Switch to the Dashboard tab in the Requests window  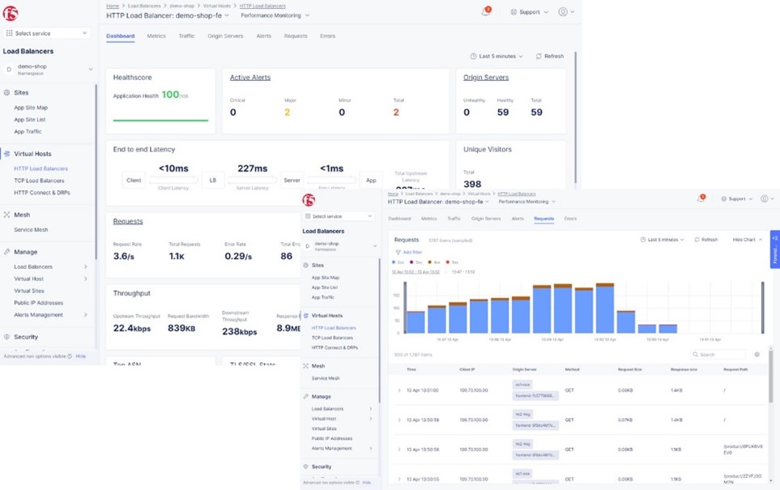(x=399, y=219)
